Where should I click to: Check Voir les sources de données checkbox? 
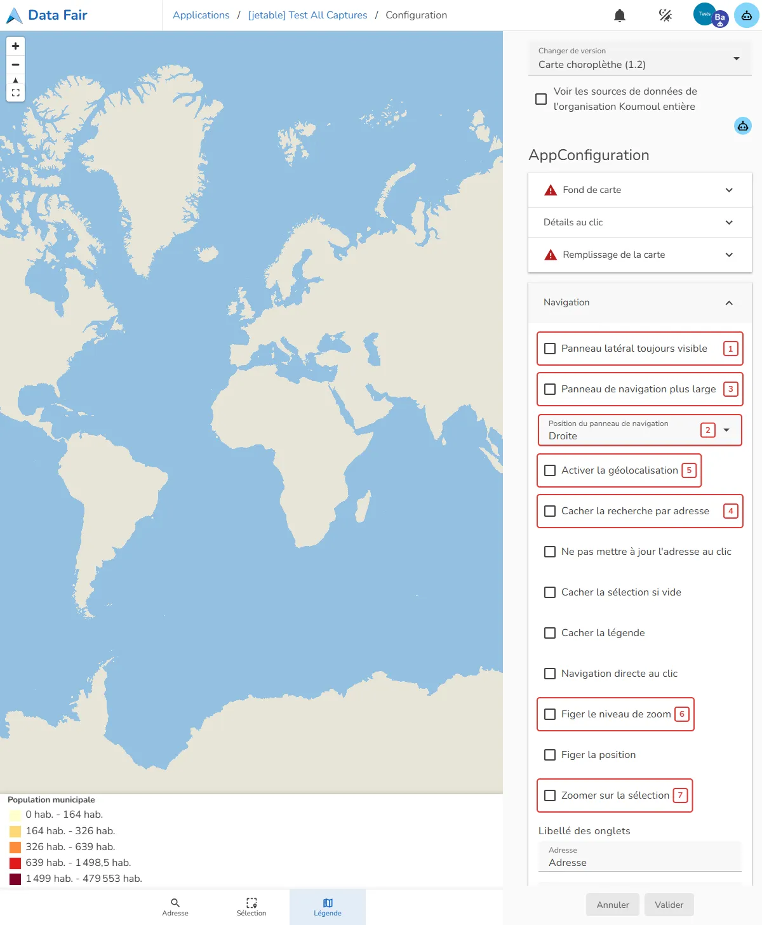tap(541, 99)
